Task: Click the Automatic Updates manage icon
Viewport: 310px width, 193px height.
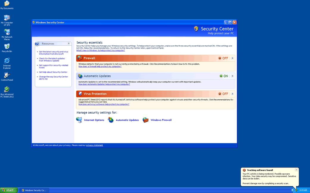Action: coord(111,120)
